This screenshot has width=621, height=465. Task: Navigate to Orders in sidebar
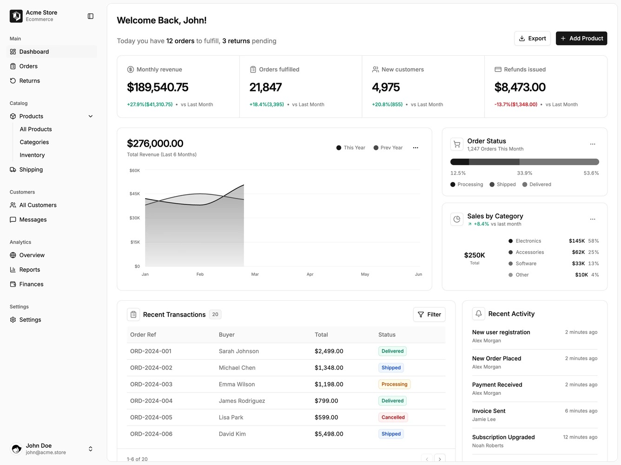(x=52, y=66)
